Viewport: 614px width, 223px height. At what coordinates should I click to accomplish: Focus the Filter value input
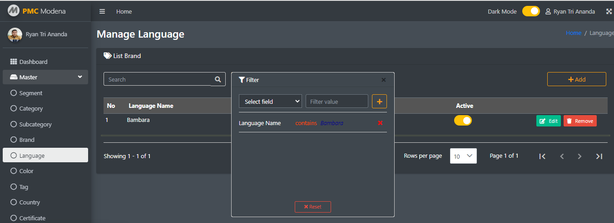point(337,102)
